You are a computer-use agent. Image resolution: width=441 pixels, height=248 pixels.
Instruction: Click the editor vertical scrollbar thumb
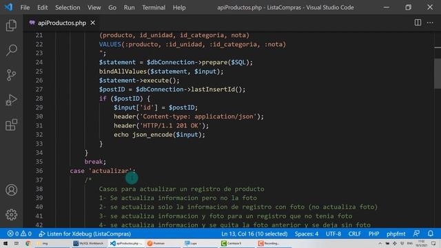pyautogui.click(x=438, y=74)
